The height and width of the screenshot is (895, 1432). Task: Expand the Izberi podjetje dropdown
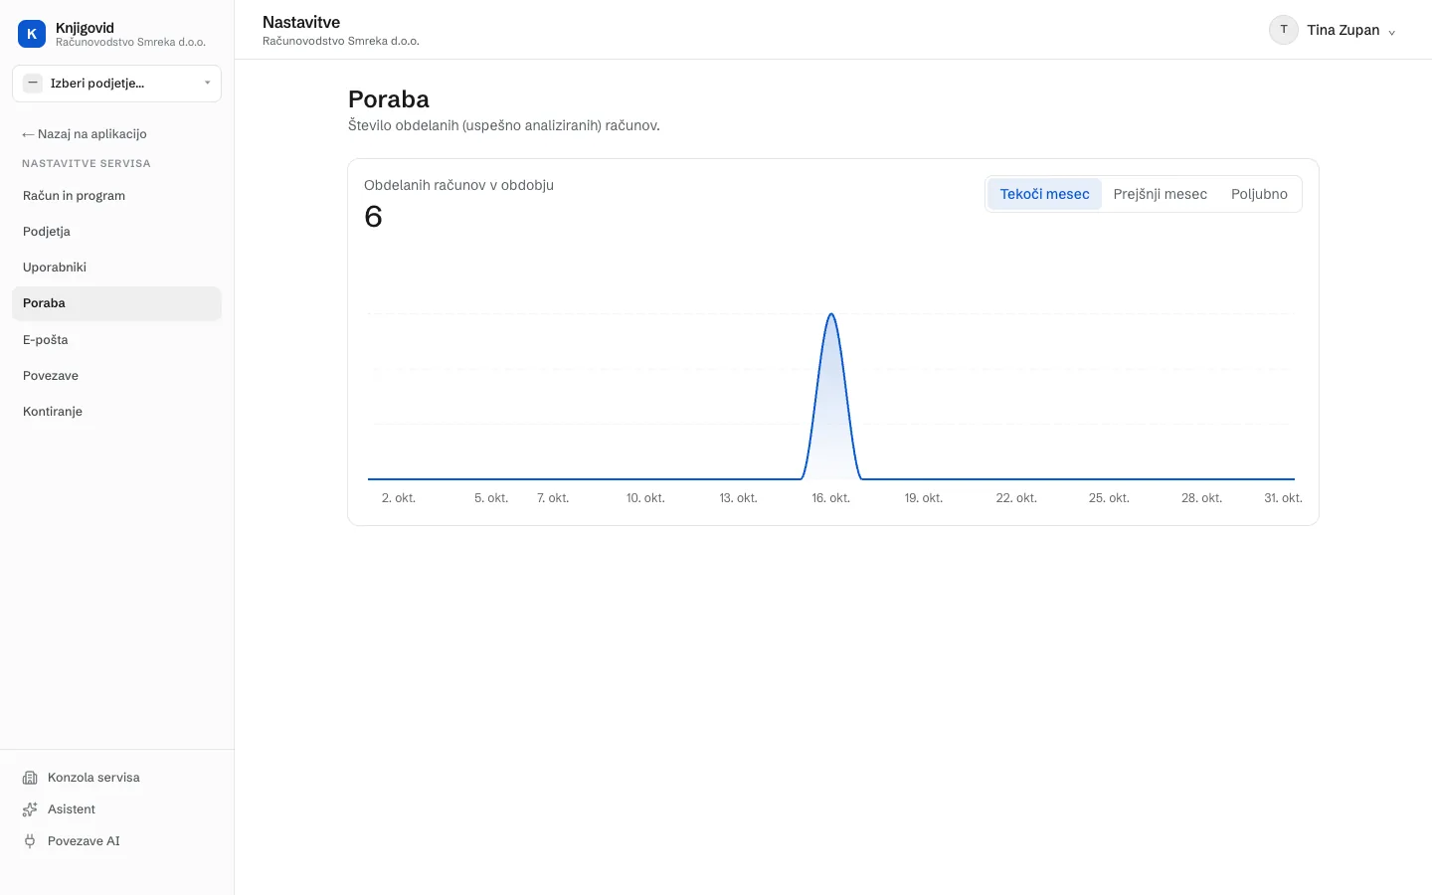116,84
